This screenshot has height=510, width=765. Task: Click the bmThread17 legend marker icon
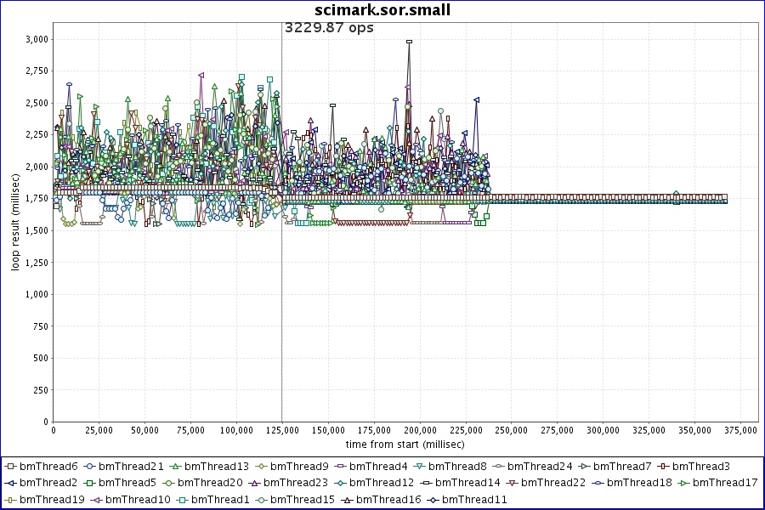[x=683, y=483]
